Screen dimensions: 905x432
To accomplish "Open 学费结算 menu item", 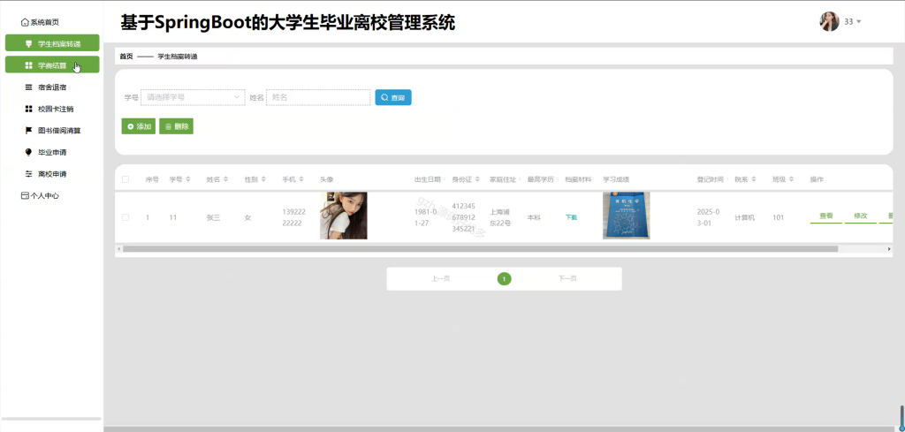I will point(52,65).
